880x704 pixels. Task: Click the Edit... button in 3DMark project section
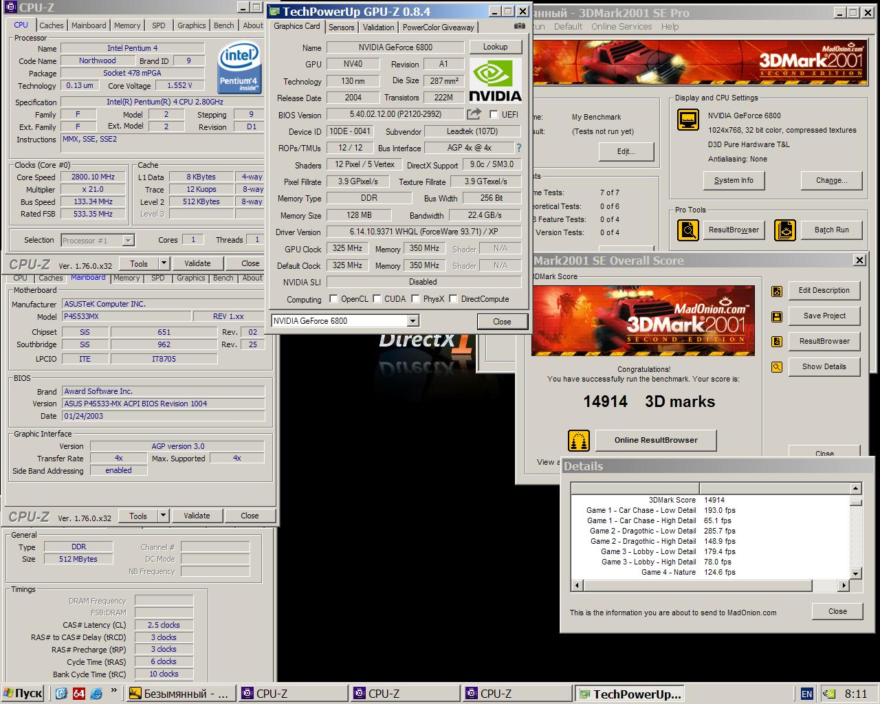[626, 151]
